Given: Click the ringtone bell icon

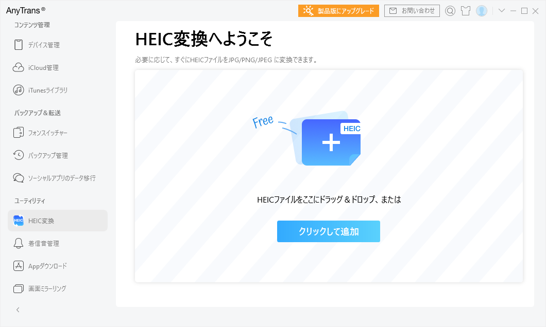Looking at the screenshot, I should coord(19,243).
